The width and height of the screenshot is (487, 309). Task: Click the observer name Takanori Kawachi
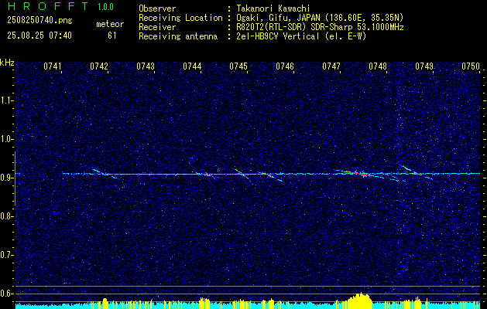[273, 8]
